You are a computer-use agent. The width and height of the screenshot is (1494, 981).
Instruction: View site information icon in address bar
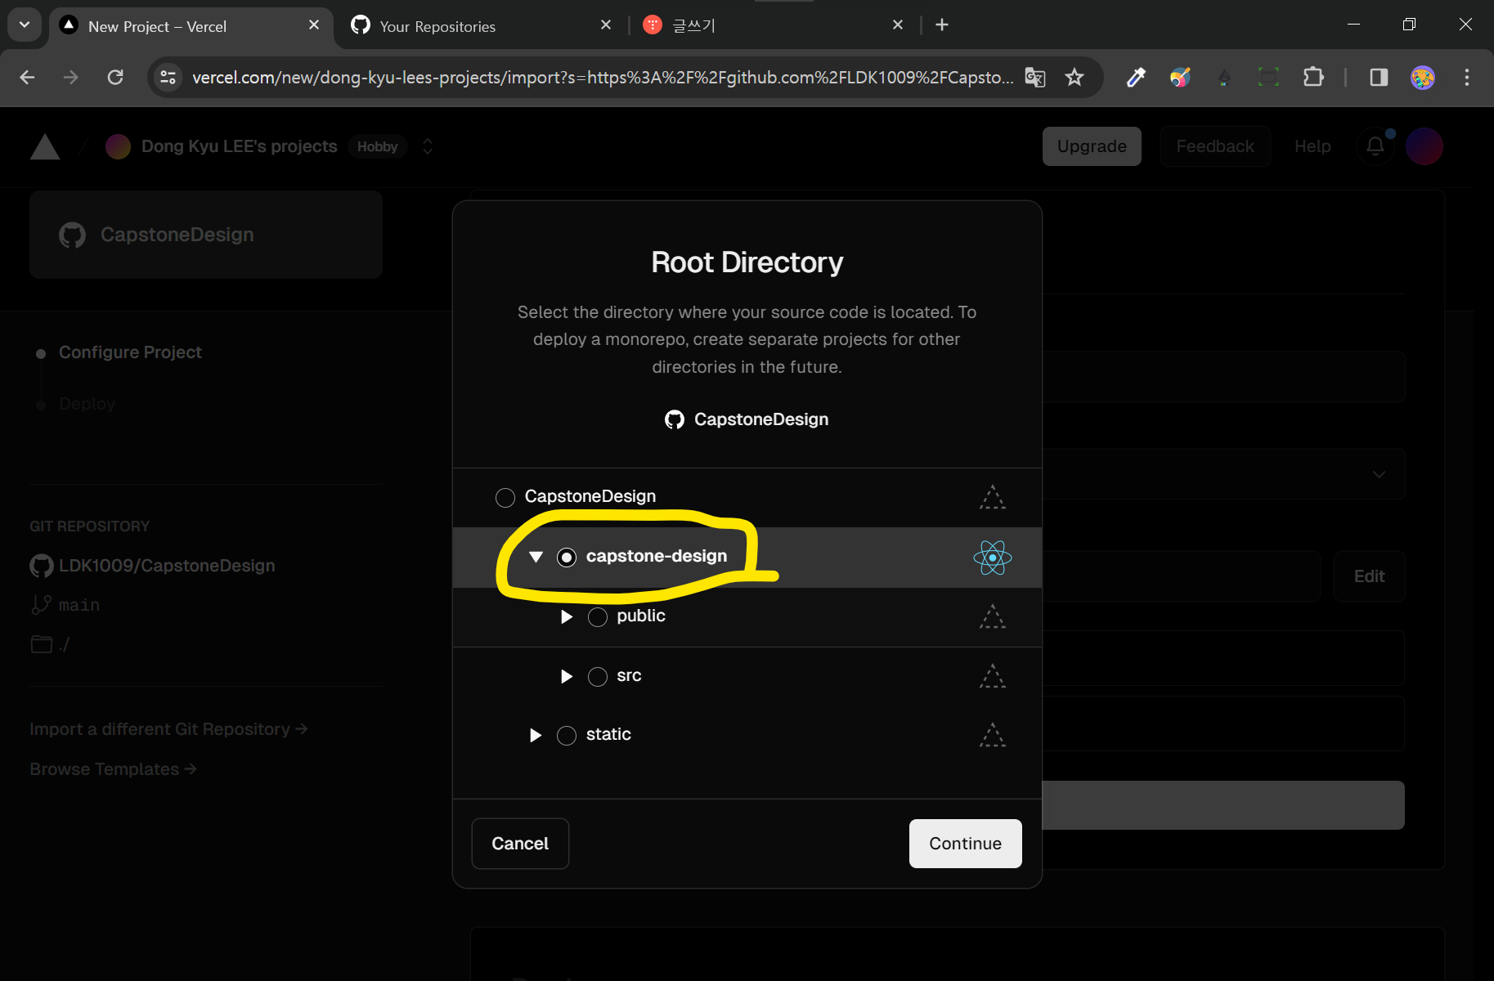tap(168, 78)
